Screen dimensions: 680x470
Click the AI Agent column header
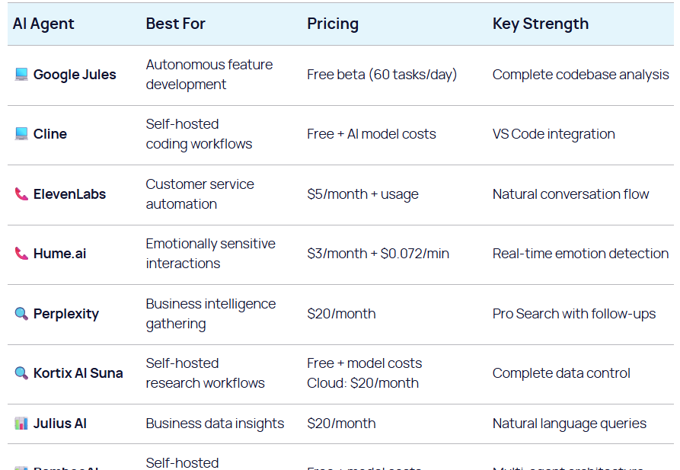tap(43, 24)
